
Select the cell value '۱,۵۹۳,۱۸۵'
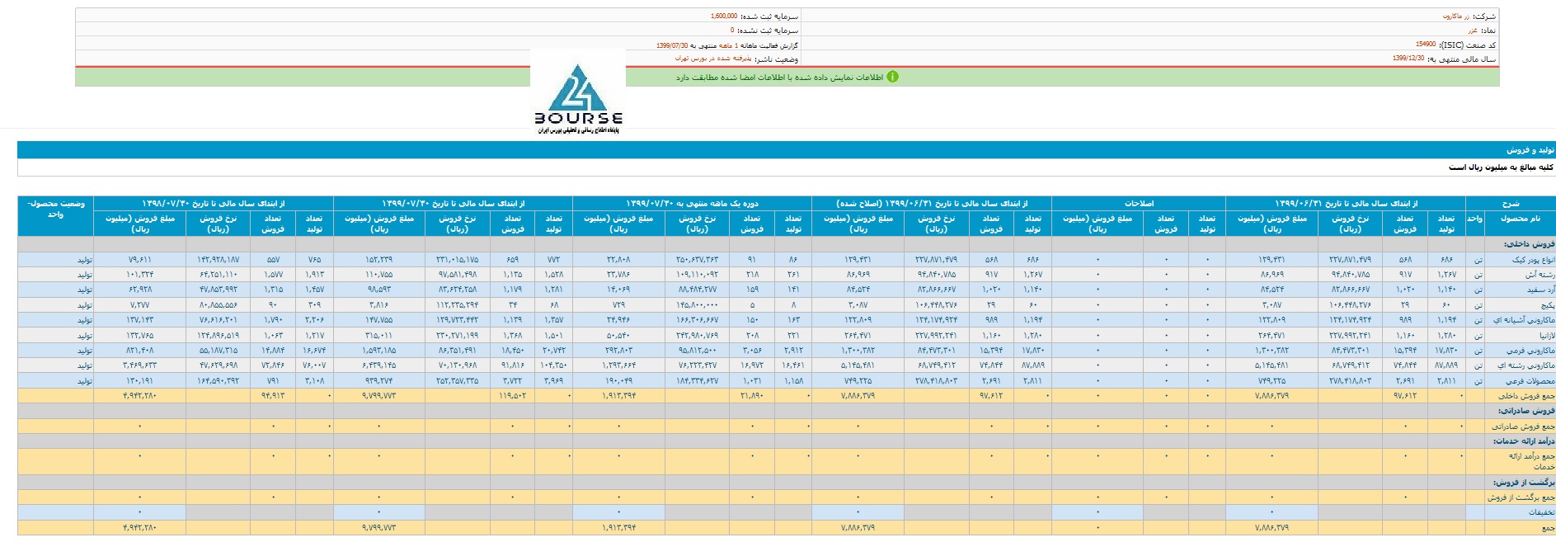point(379,351)
